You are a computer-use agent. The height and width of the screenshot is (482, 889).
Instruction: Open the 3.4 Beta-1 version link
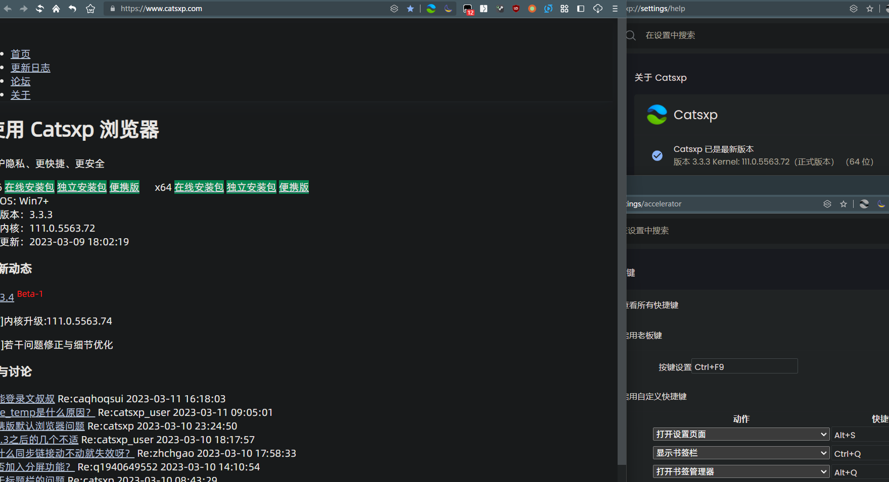[7, 297]
